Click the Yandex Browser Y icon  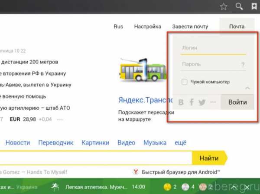coord(136,172)
